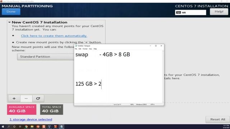Collapse the New CentOS 7 Installation section
The height and width of the screenshot is (129, 230).
(x=9, y=22)
